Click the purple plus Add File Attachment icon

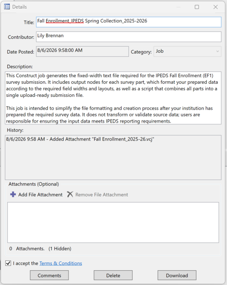pos(13,194)
